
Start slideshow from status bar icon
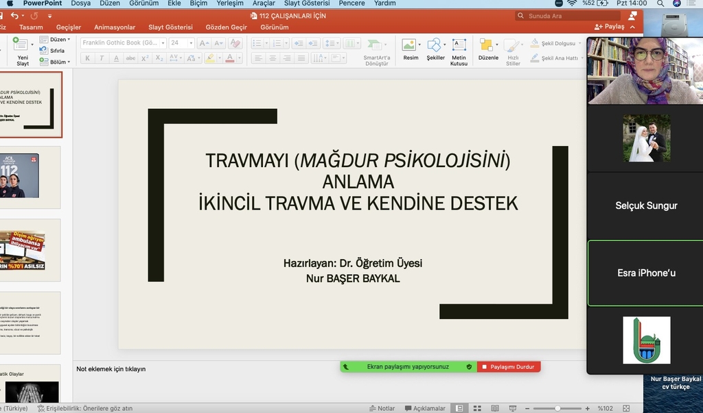[512, 408]
